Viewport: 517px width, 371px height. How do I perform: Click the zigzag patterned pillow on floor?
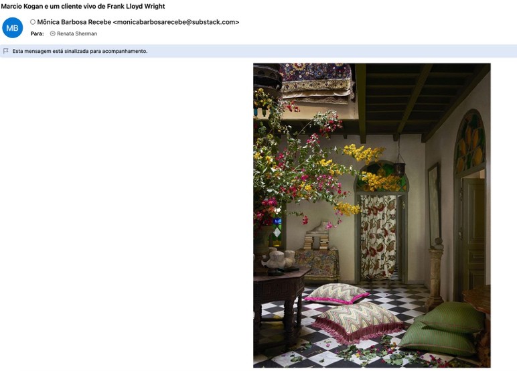337,293
